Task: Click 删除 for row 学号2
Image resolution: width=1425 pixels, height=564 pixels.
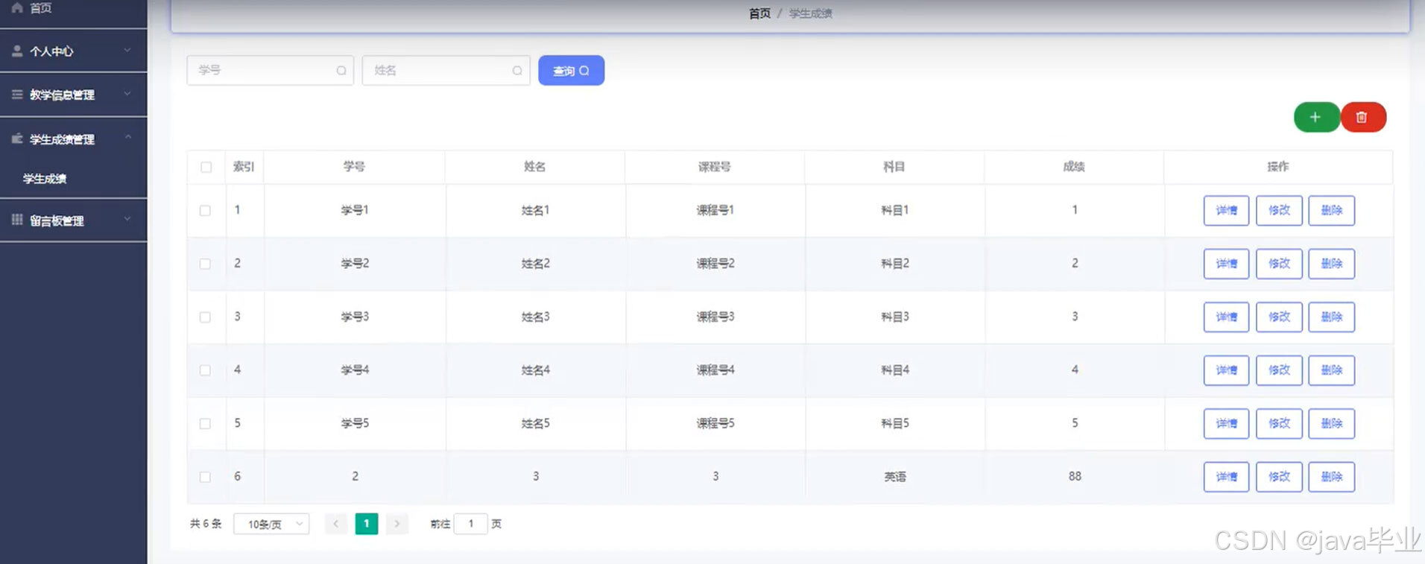Action: click(1332, 264)
